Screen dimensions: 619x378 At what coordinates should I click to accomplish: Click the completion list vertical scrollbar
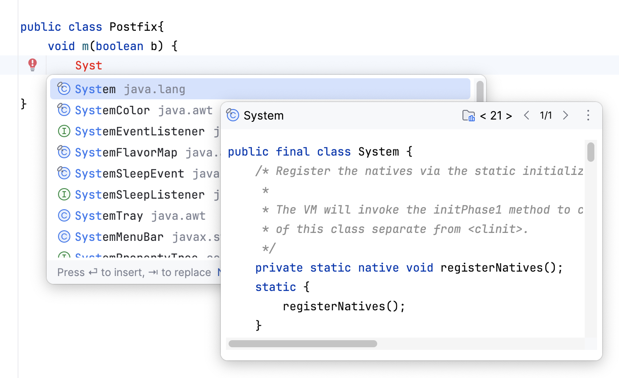(x=480, y=92)
